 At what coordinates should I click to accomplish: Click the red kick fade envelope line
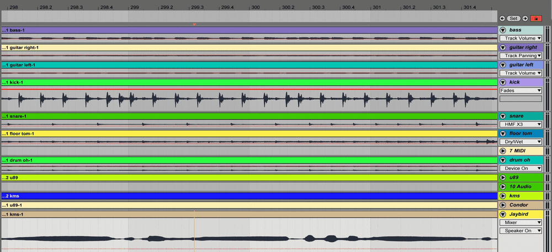tap(249, 89)
